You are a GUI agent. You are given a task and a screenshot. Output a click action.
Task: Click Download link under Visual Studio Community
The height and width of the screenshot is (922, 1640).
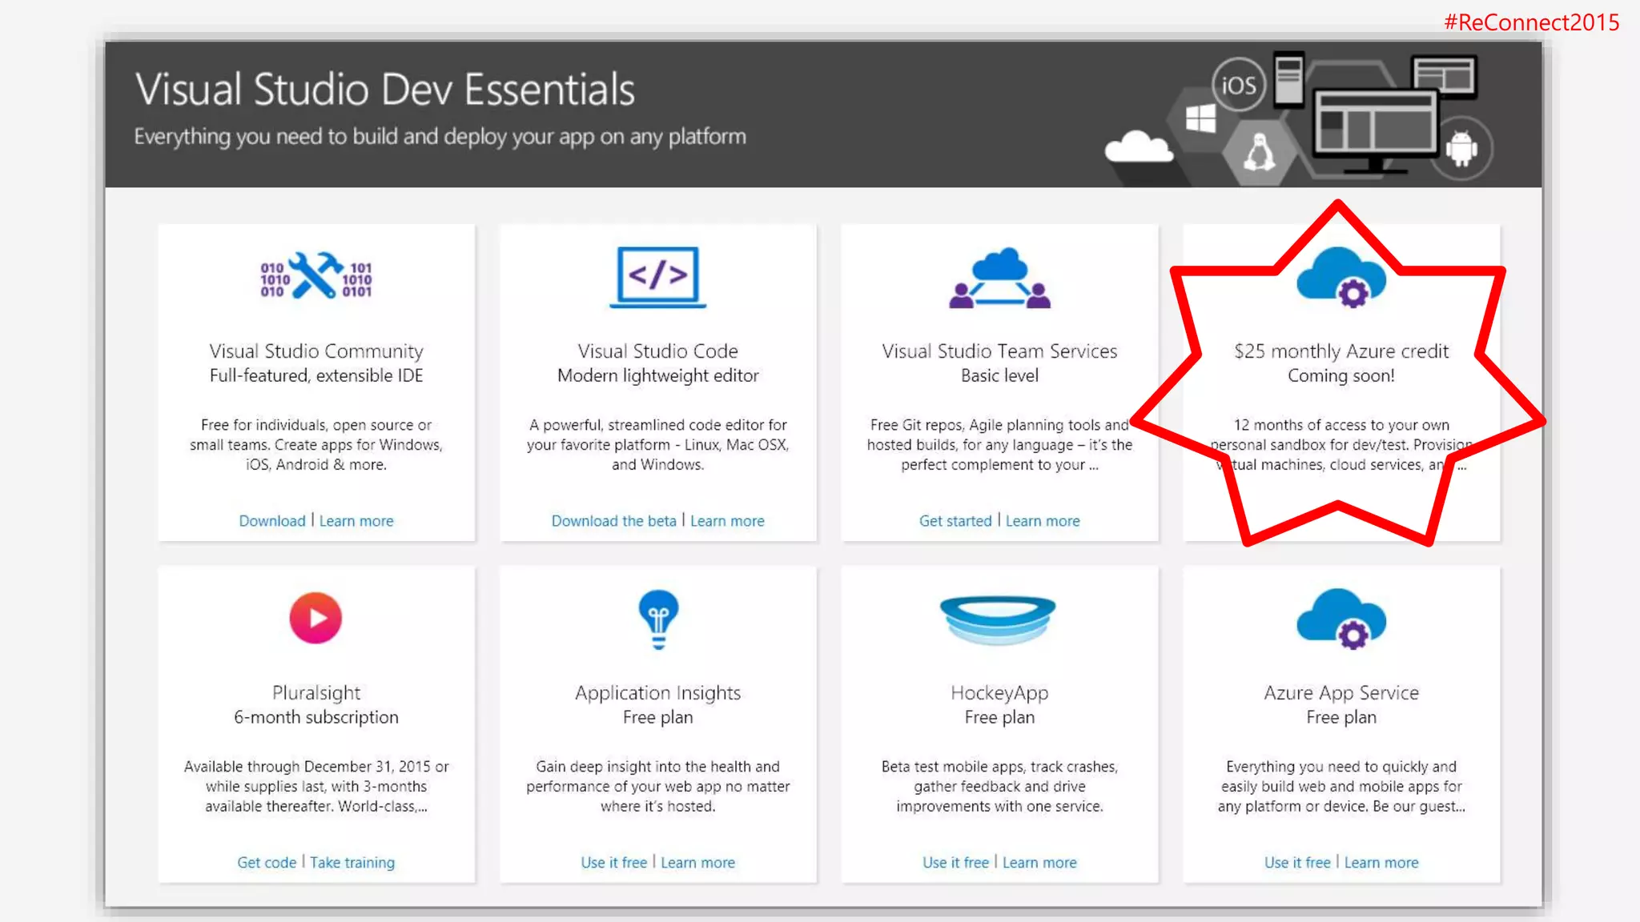(x=272, y=521)
